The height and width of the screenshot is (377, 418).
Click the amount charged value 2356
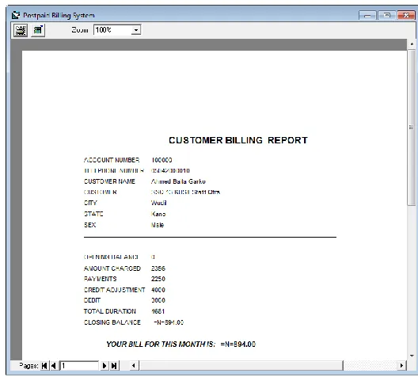(x=158, y=268)
